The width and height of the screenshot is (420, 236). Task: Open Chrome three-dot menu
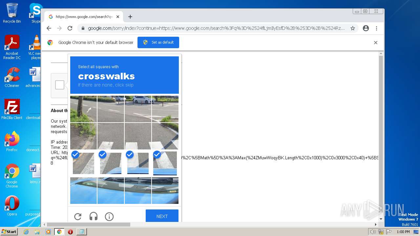pos(377,28)
